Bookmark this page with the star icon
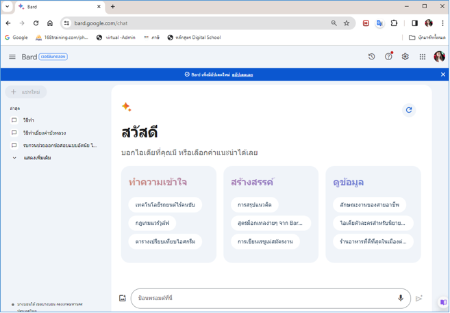The height and width of the screenshot is (313, 450). pyautogui.click(x=347, y=23)
